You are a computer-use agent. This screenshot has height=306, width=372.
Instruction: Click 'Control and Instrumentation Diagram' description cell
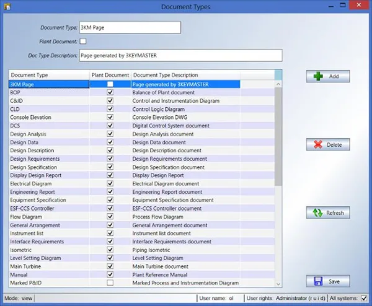coord(186,101)
